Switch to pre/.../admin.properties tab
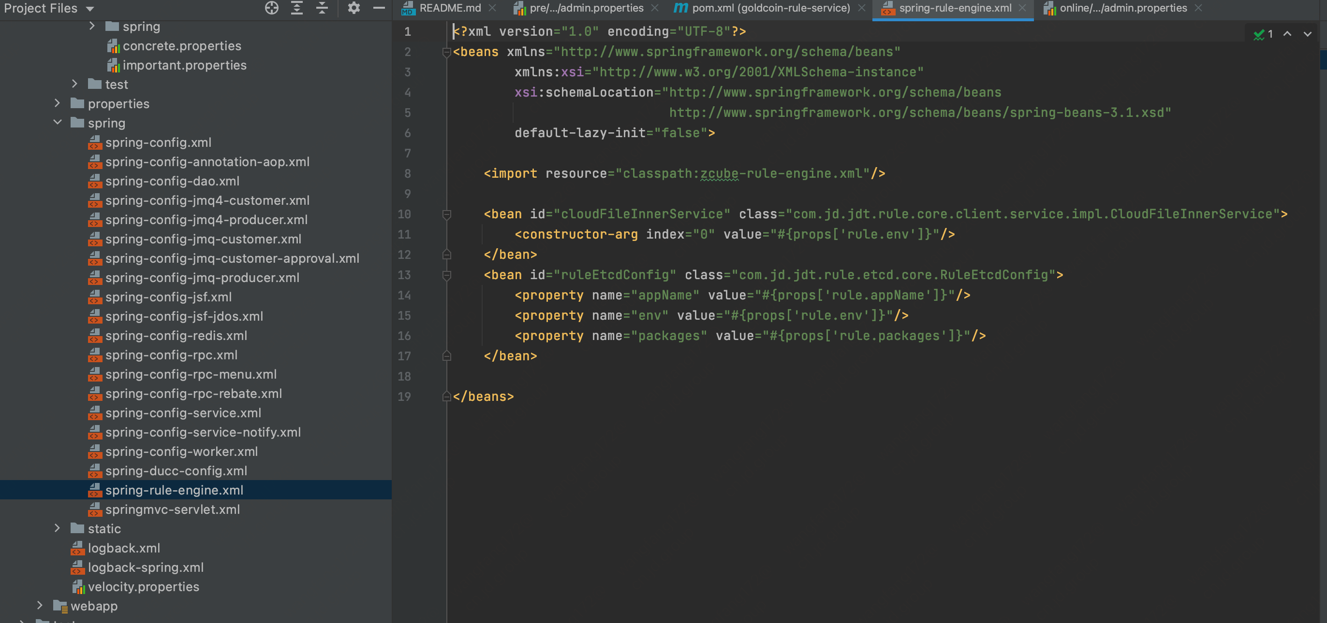Image resolution: width=1327 pixels, height=623 pixels. coord(586,8)
